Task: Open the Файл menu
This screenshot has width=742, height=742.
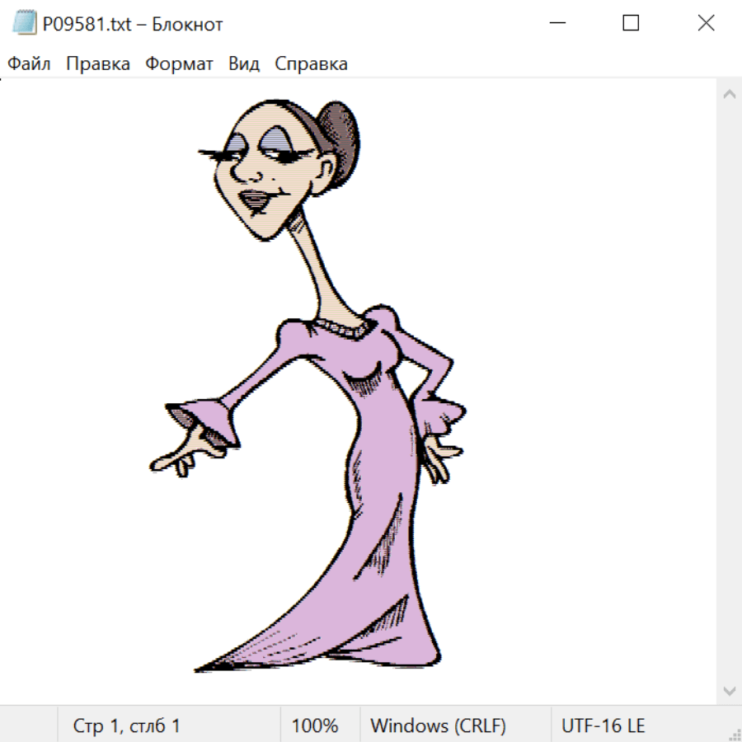Action: pyautogui.click(x=29, y=64)
